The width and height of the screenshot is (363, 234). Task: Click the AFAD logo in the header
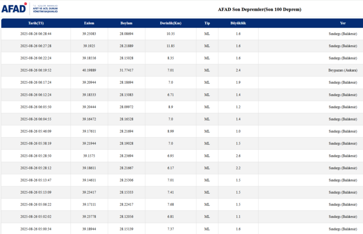(x=30, y=8)
